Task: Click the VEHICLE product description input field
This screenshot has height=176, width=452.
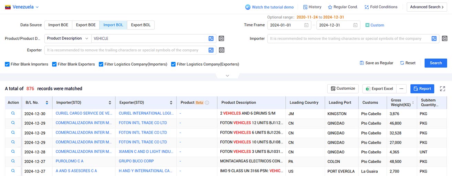Action: coord(150,39)
